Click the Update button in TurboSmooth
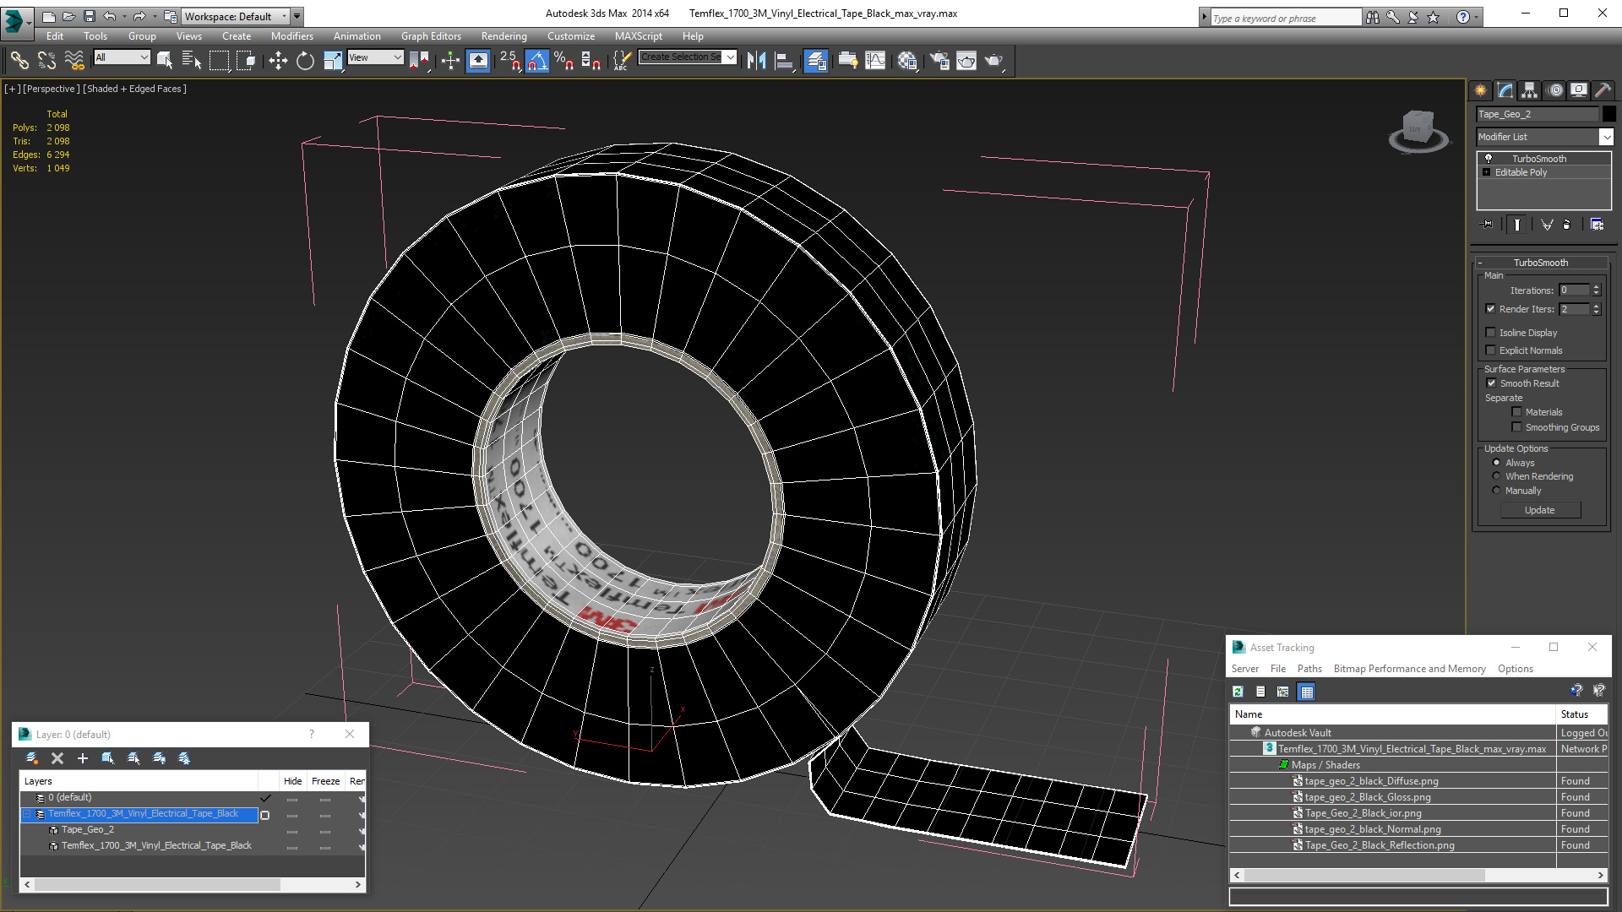The height and width of the screenshot is (912, 1622). coord(1540,510)
